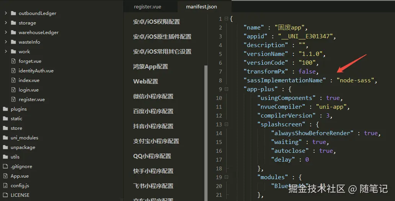This screenshot has width=395, height=201.
Task: Click the work folder icon
Action: pyautogui.click(x=14, y=51)
